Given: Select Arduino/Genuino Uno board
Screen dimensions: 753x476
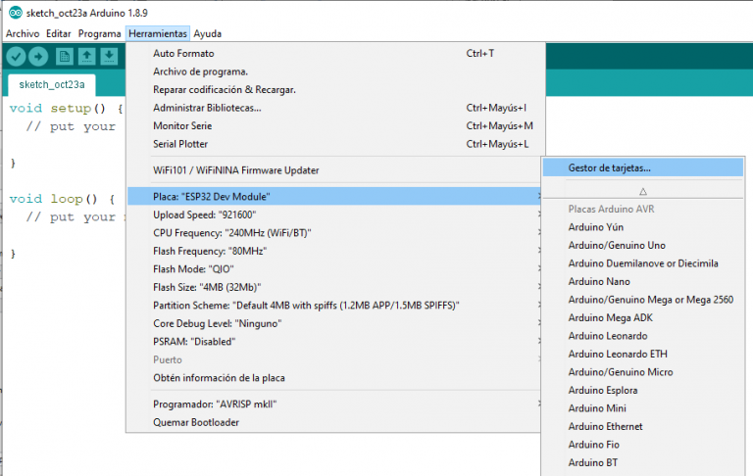Looking at the screenshot, I should click(617, 245).
